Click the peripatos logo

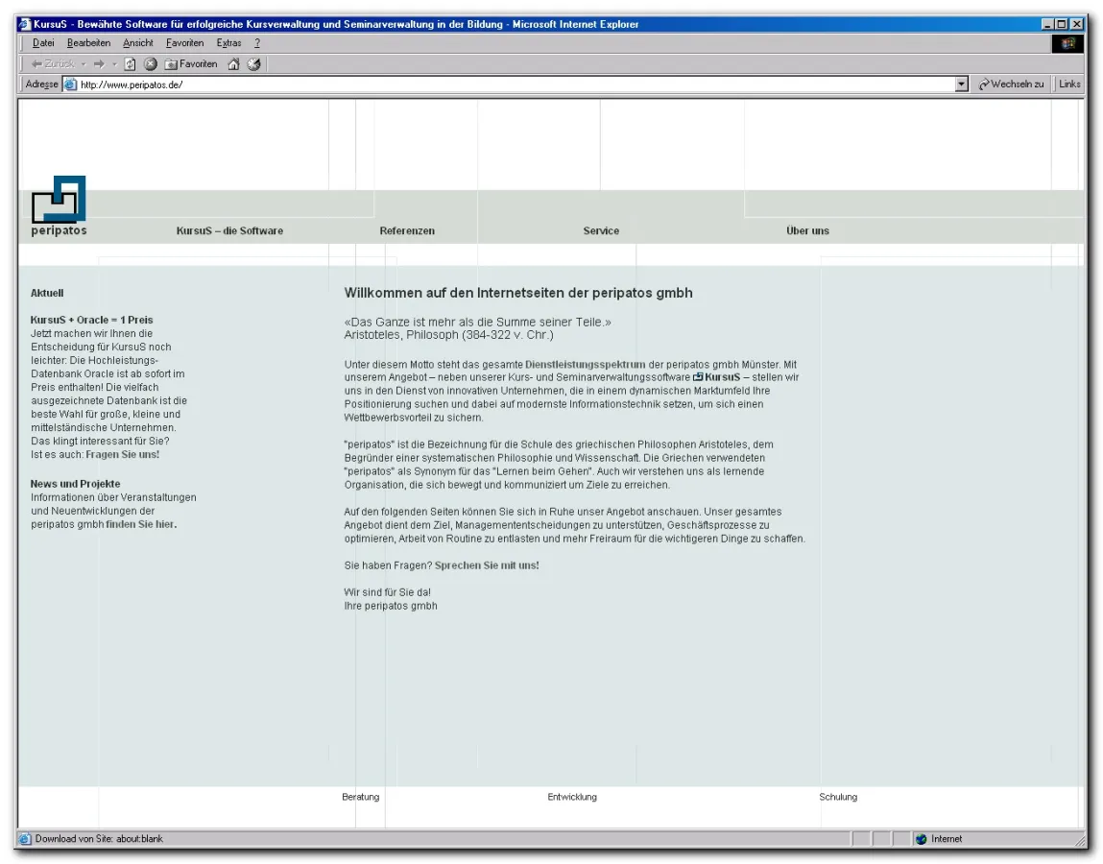(x=60, y=202)
